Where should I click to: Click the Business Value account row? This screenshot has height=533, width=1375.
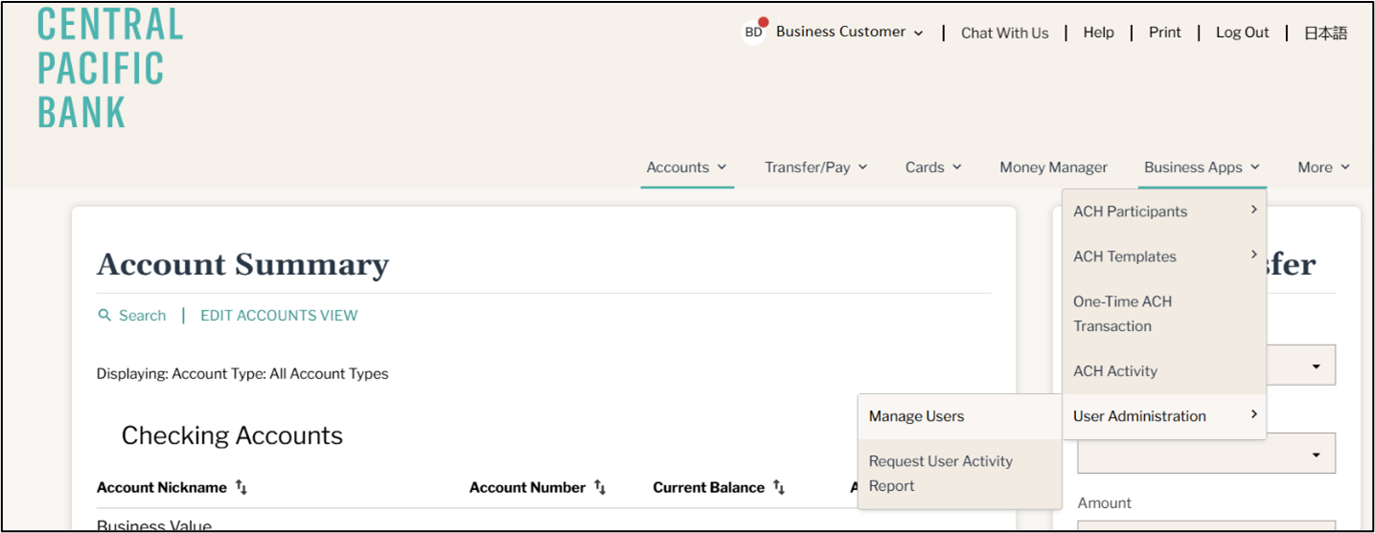tap(154, 525)
